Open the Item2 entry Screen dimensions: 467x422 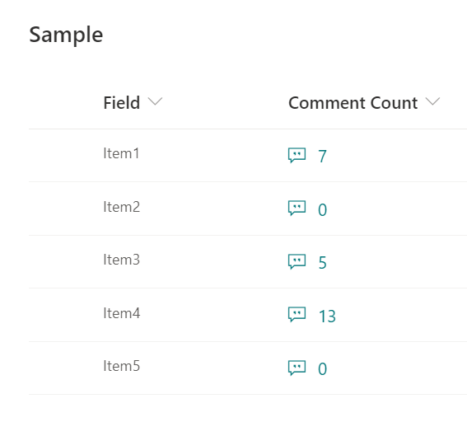121,207
